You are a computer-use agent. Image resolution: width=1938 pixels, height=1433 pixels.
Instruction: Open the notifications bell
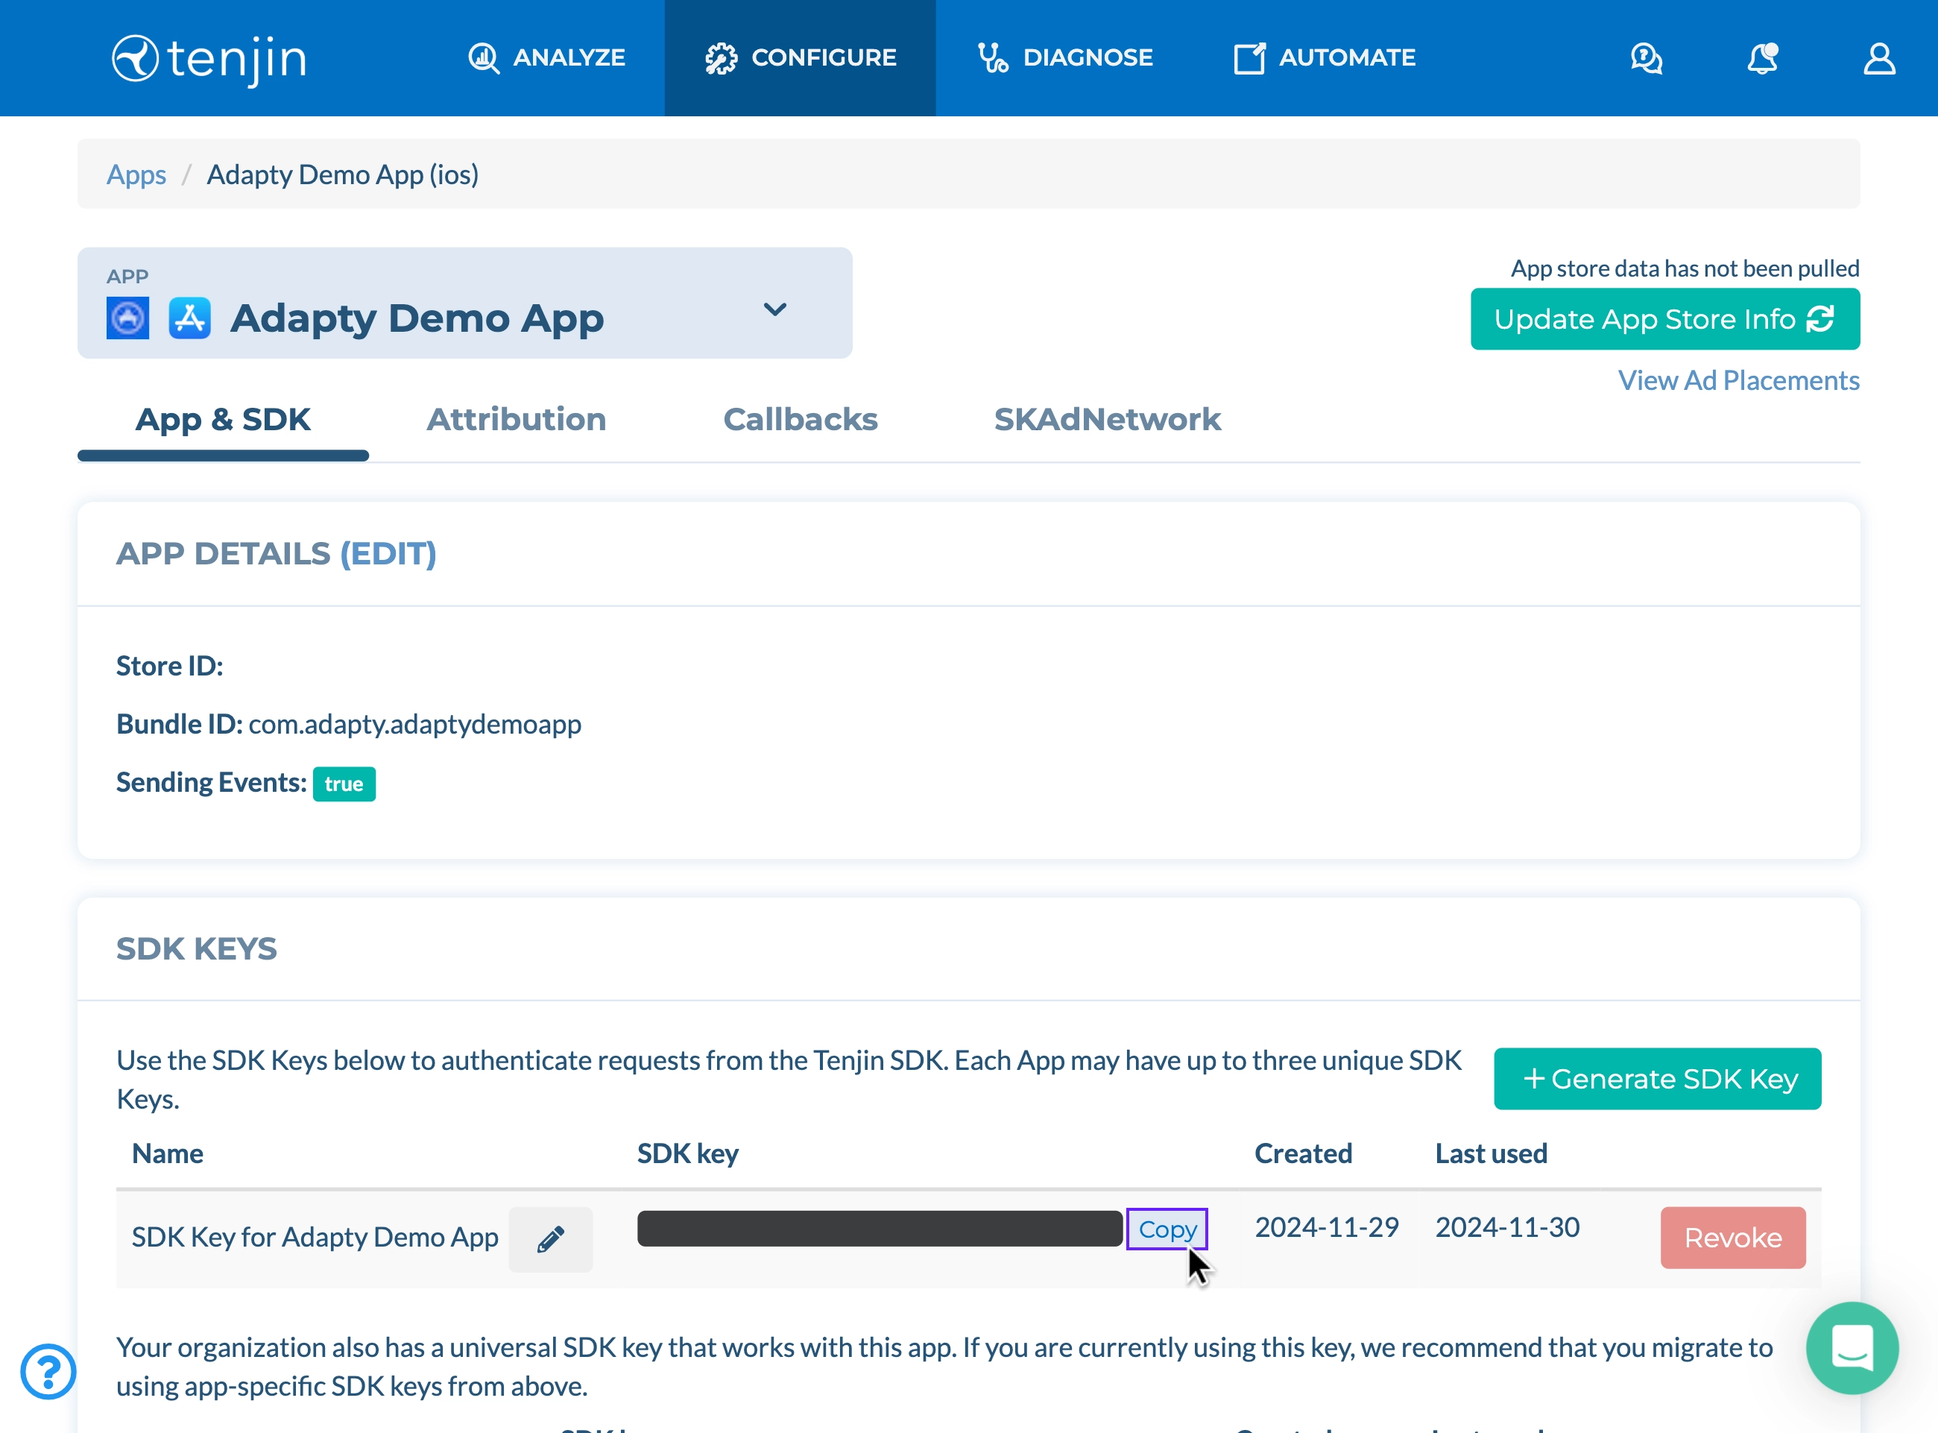pos(1762,59)
